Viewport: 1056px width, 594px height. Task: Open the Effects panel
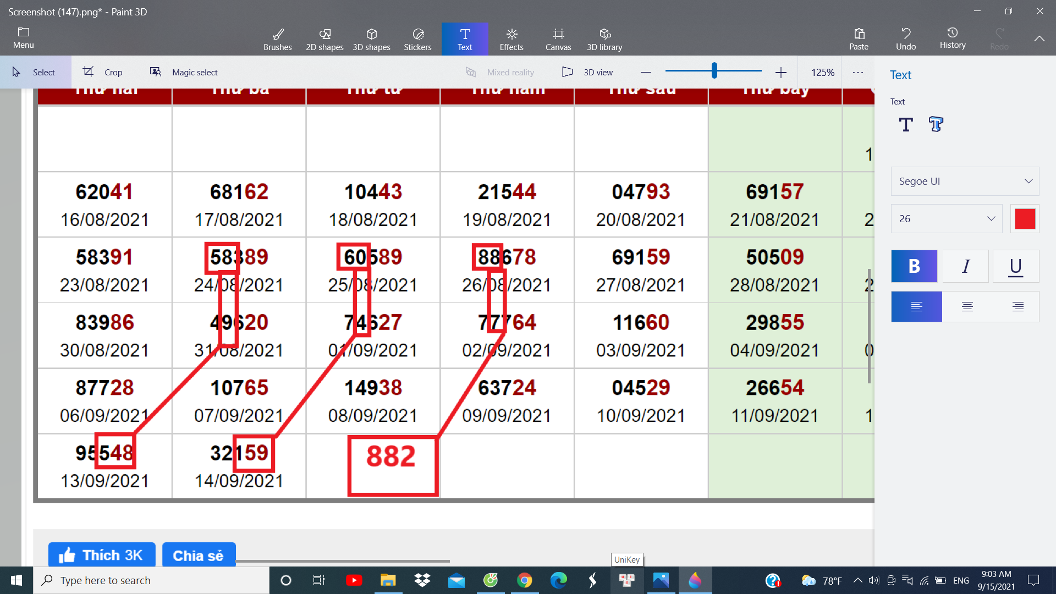(511, 39)
